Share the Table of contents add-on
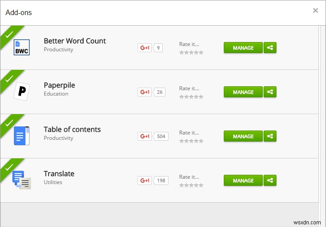This screenshot has height=227, width=326. (x=270, y=136)
